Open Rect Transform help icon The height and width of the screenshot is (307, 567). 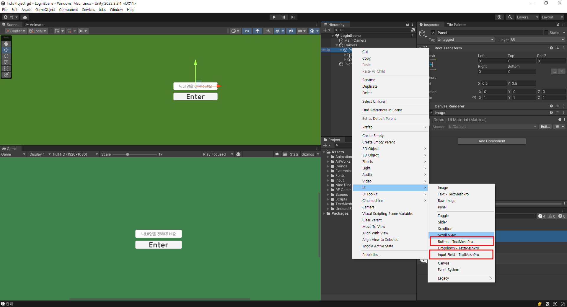click(551, 48)
